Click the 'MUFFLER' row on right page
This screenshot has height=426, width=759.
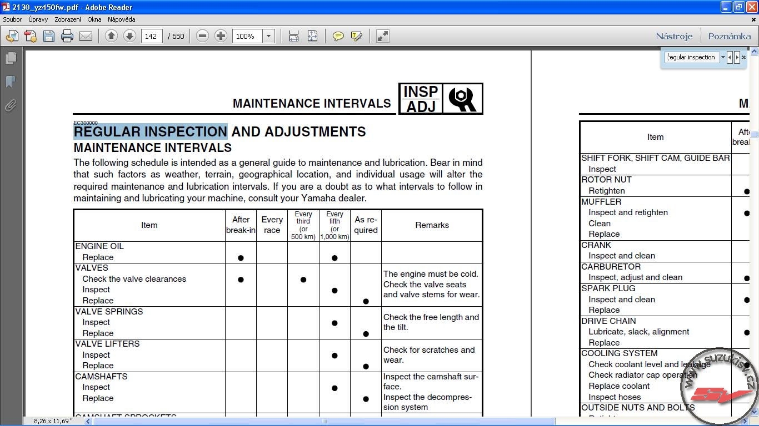(x=601, y=202)
